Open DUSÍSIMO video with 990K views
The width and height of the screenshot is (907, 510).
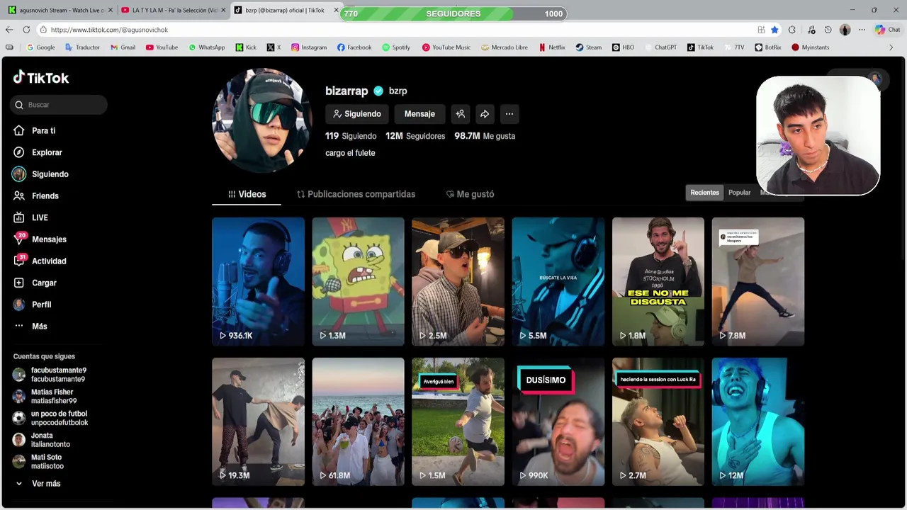pos(558,421)
